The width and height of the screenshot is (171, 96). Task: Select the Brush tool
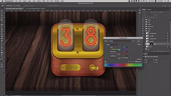[2, 27]
